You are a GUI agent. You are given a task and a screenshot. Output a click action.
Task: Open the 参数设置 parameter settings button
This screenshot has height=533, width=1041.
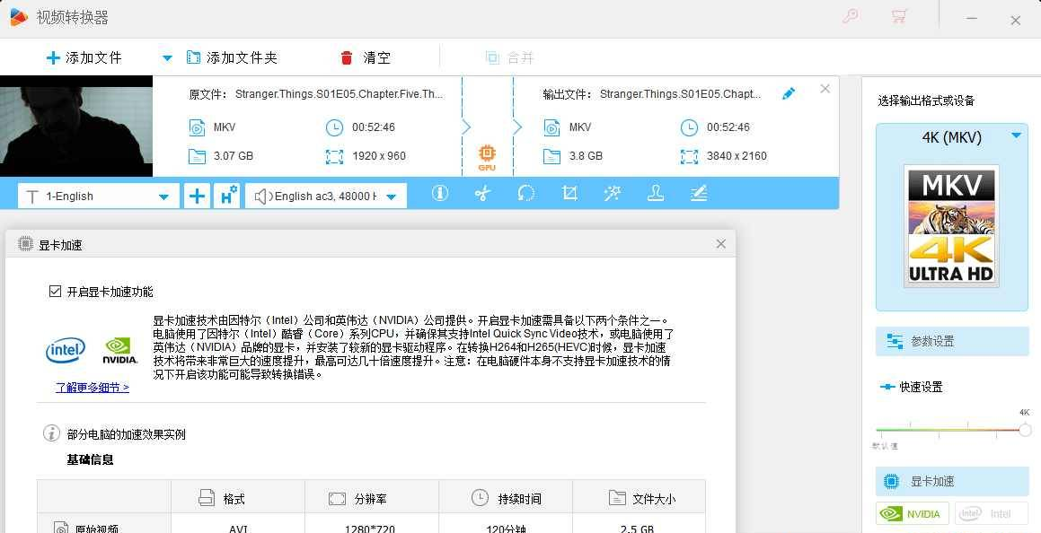pos(952,341)
